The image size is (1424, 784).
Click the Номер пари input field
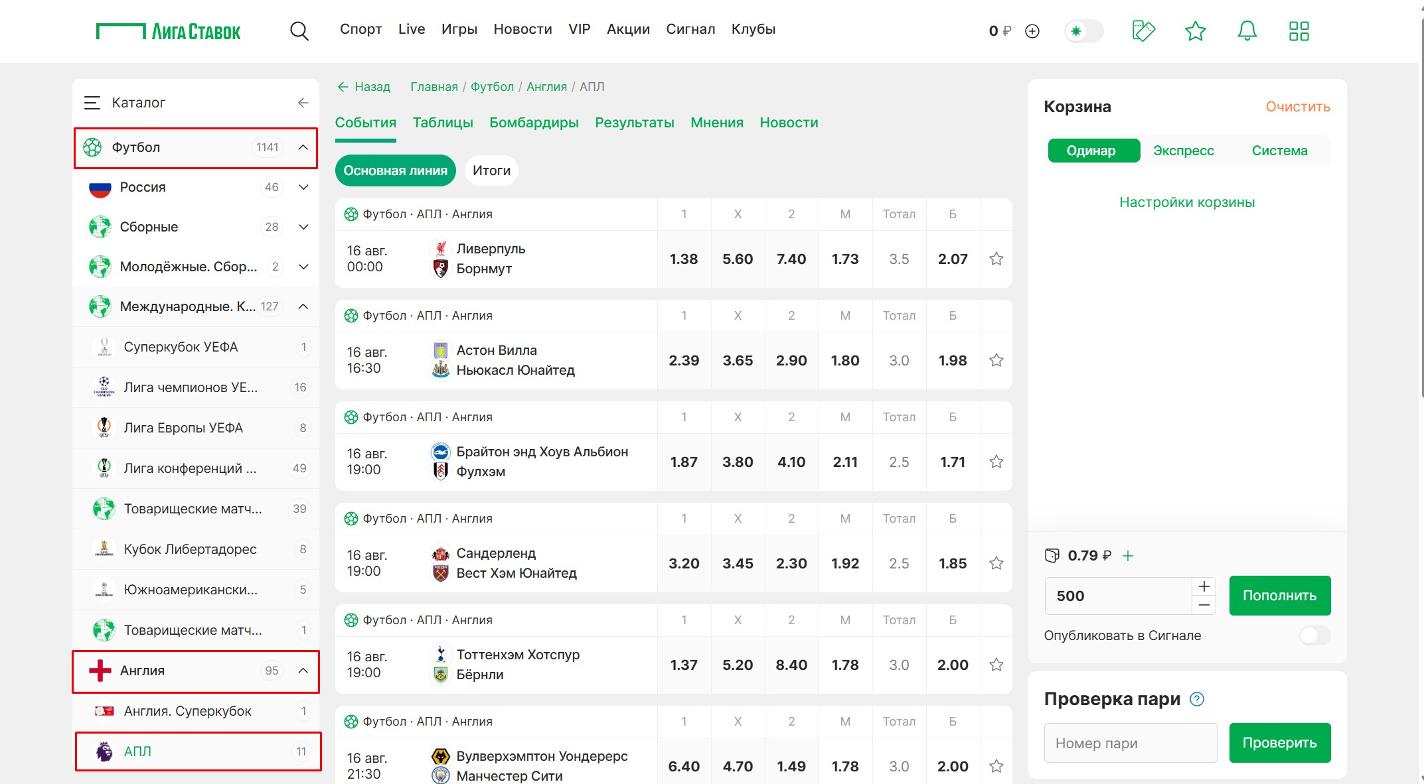[x=1130, y=743]
